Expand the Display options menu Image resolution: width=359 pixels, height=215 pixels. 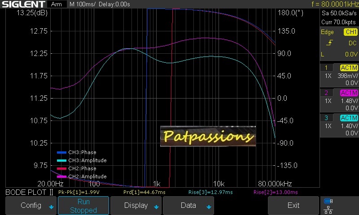[x=136, y=206]
